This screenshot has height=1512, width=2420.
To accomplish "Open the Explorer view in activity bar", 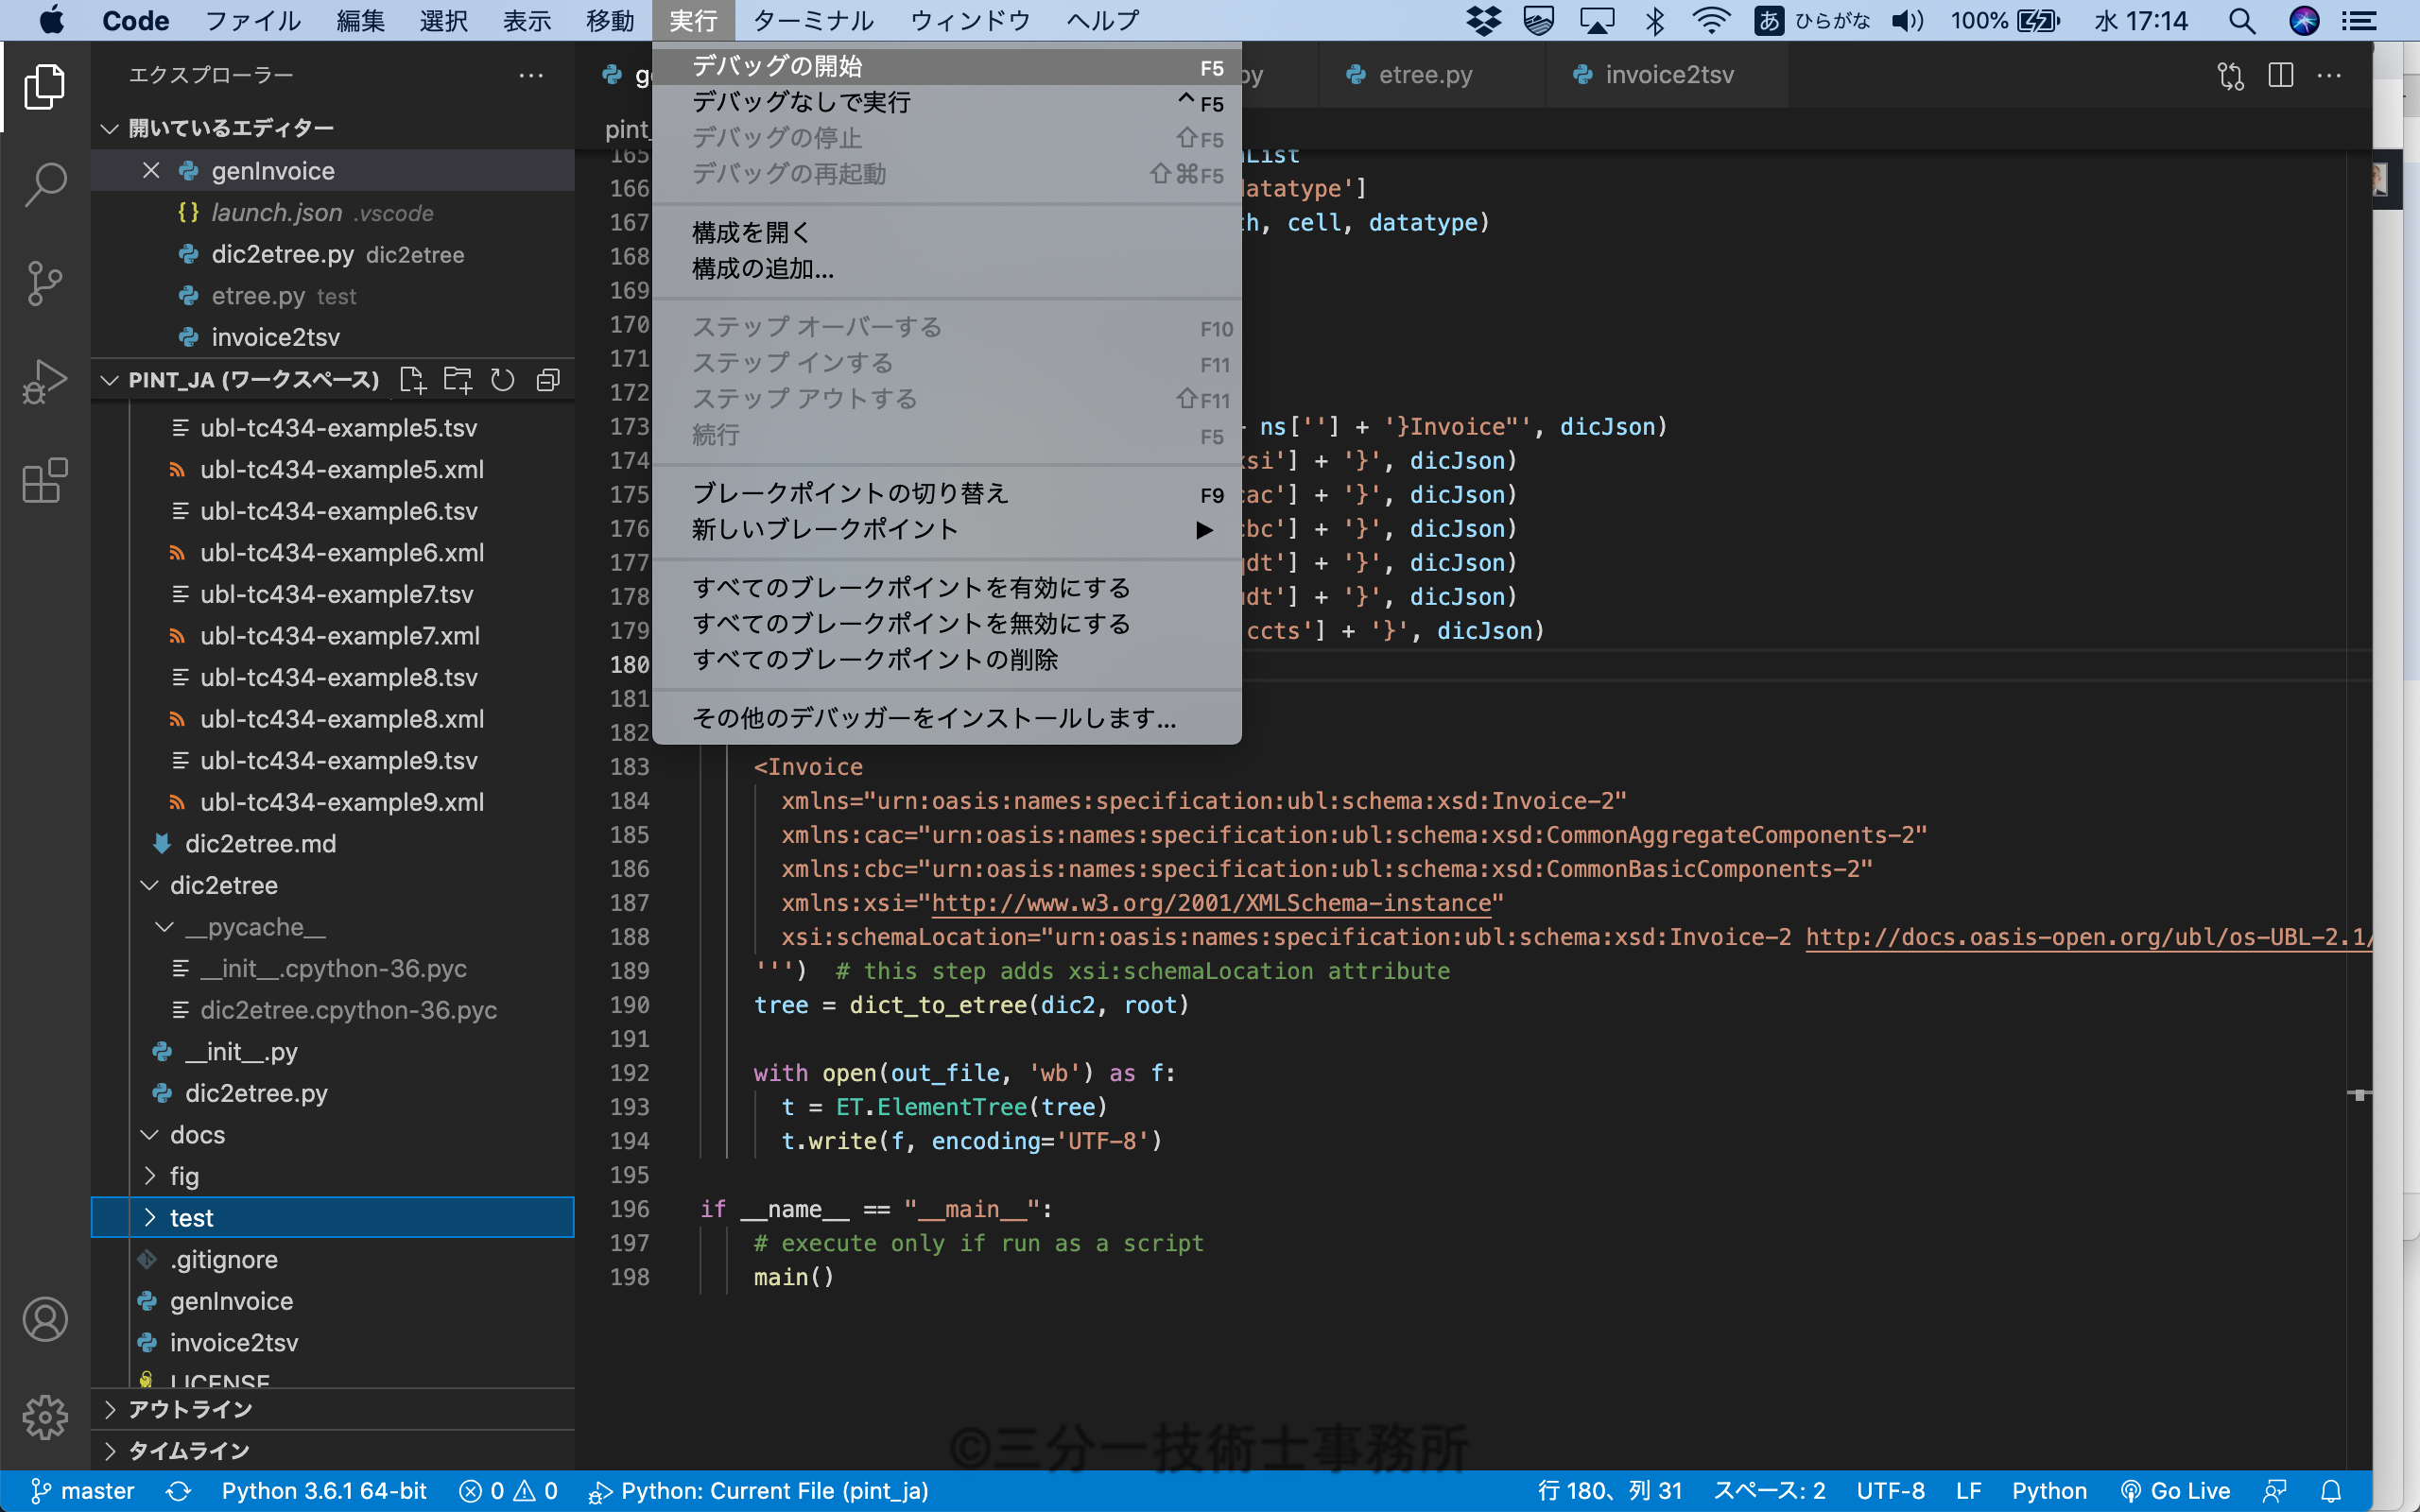I will tap(45, 87).
